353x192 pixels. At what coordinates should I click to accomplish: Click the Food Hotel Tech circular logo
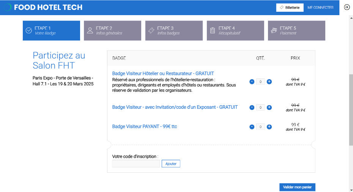7,7
